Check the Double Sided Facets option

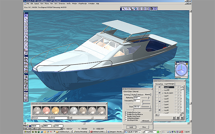[126, 116]
